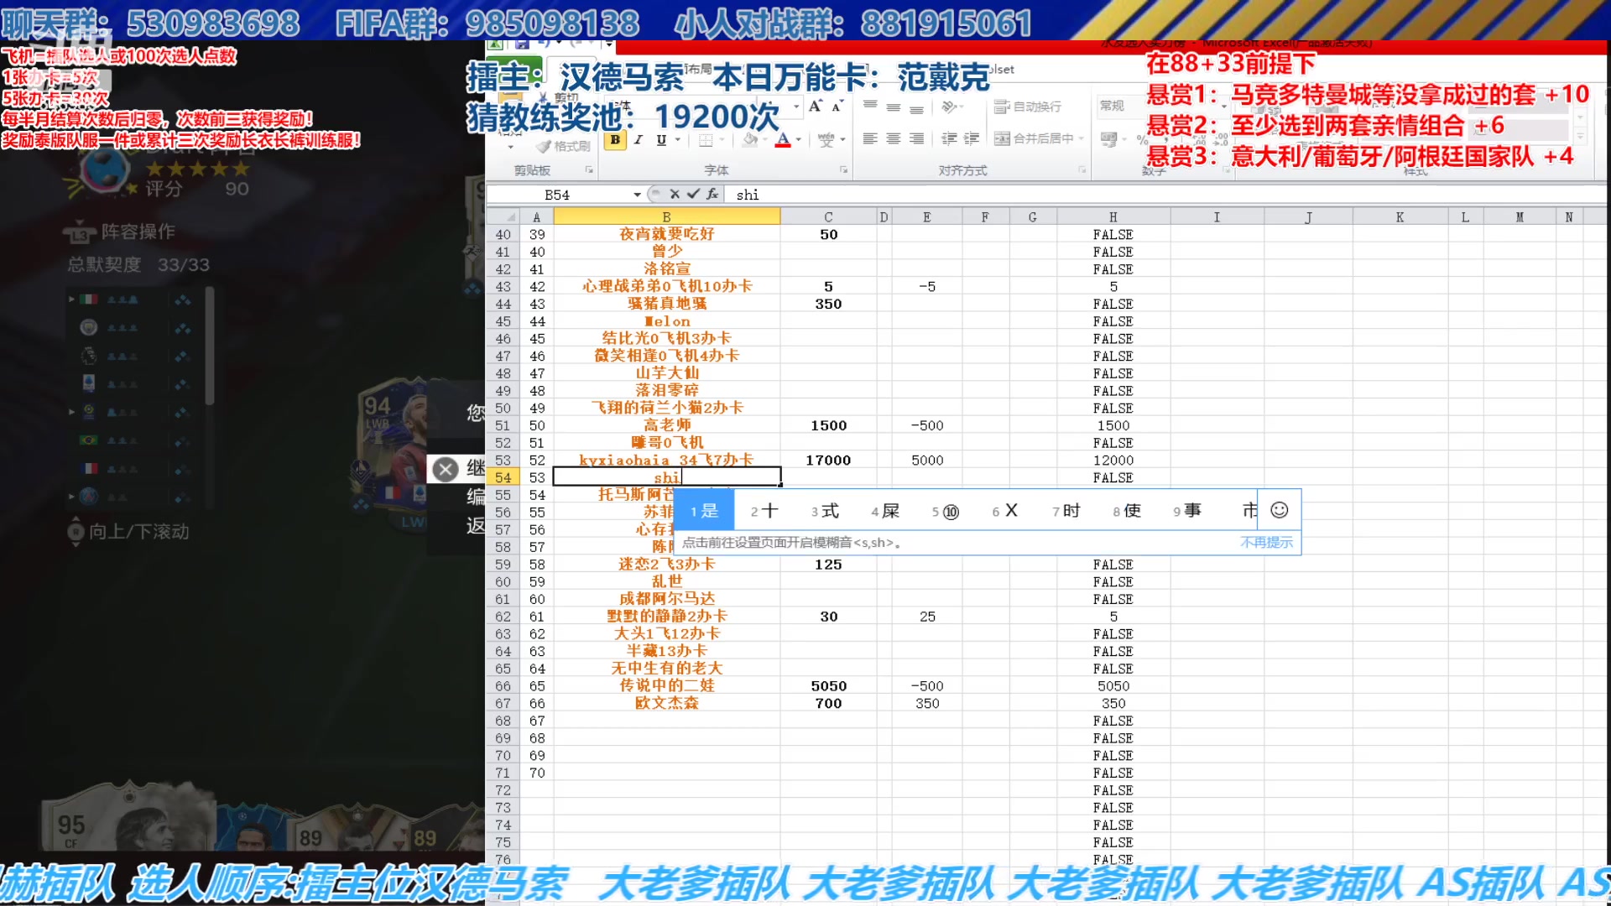
Task: Choose IME candidate 3 式
Action: click(825, 511)
